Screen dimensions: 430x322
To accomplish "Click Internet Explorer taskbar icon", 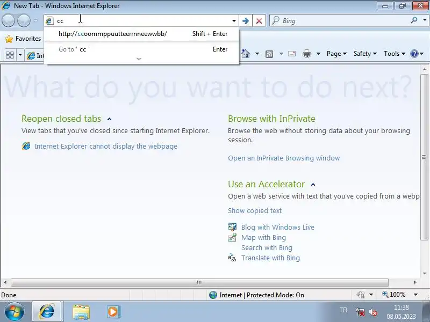I will click(x=47, y=312).
